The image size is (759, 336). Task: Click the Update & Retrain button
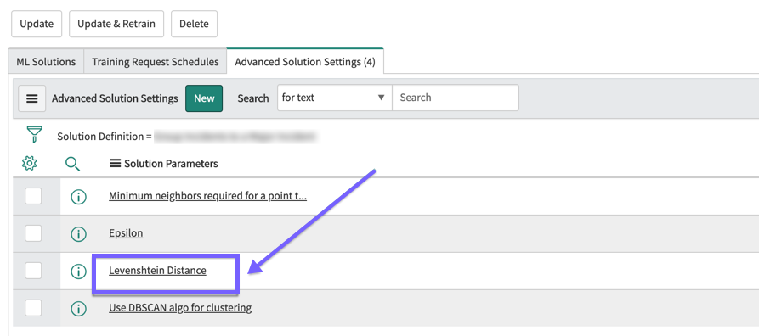click(116, 24)
